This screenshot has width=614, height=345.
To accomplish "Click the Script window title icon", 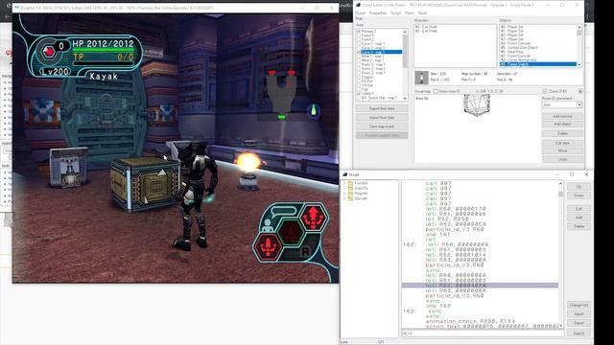I will 345,174.
